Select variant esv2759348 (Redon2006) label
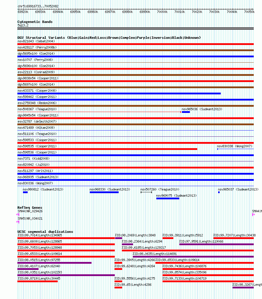Screen dimensions: 262x299 pos(37,103)
